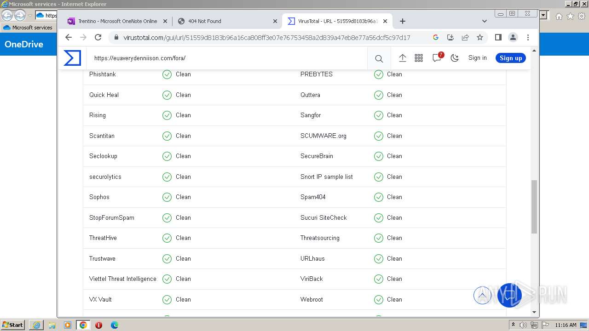Image resolution: width=589 pixels, height=331 pixels.
Task: Click the Google icon in address bar
Action: coord(436,38)
